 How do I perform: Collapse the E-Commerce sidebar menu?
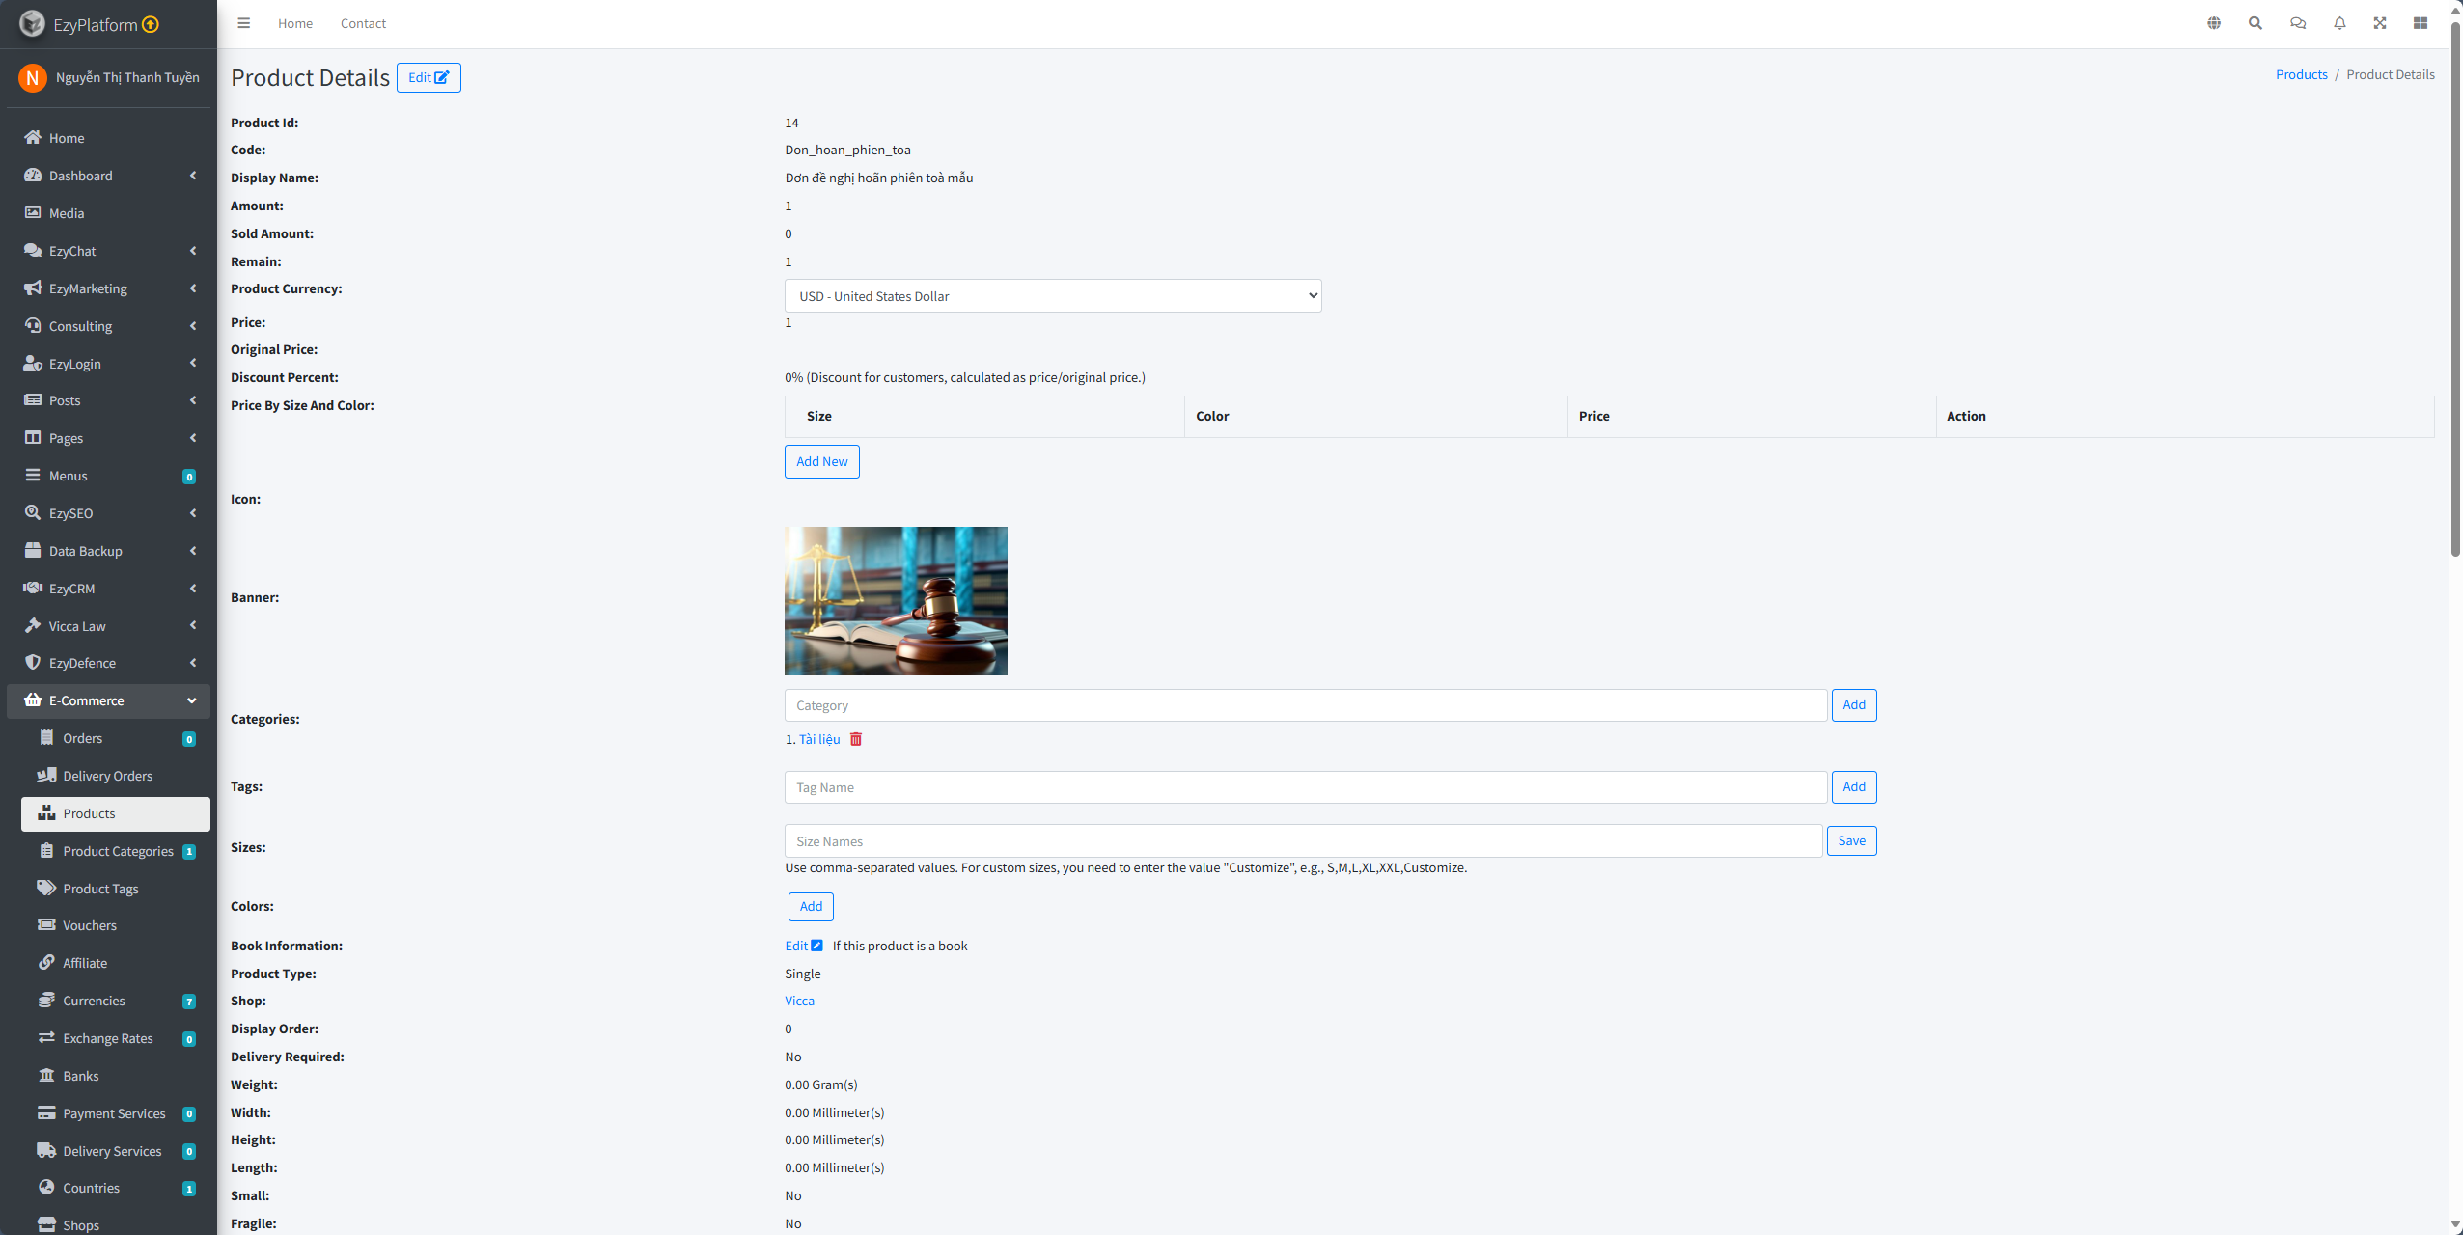click(x=108, y=700)
